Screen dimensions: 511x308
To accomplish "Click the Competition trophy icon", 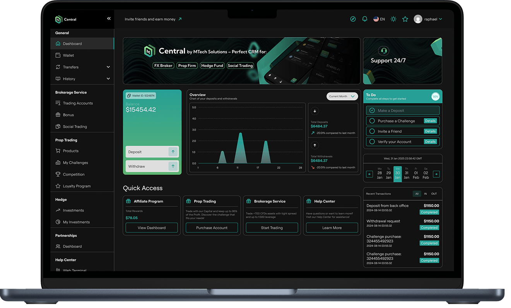I will (x=58, y=174).
